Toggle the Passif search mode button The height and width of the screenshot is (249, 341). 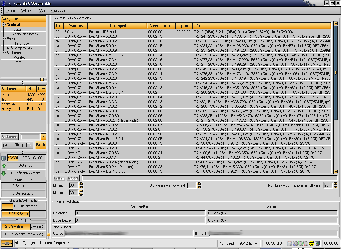pos(40,145)
